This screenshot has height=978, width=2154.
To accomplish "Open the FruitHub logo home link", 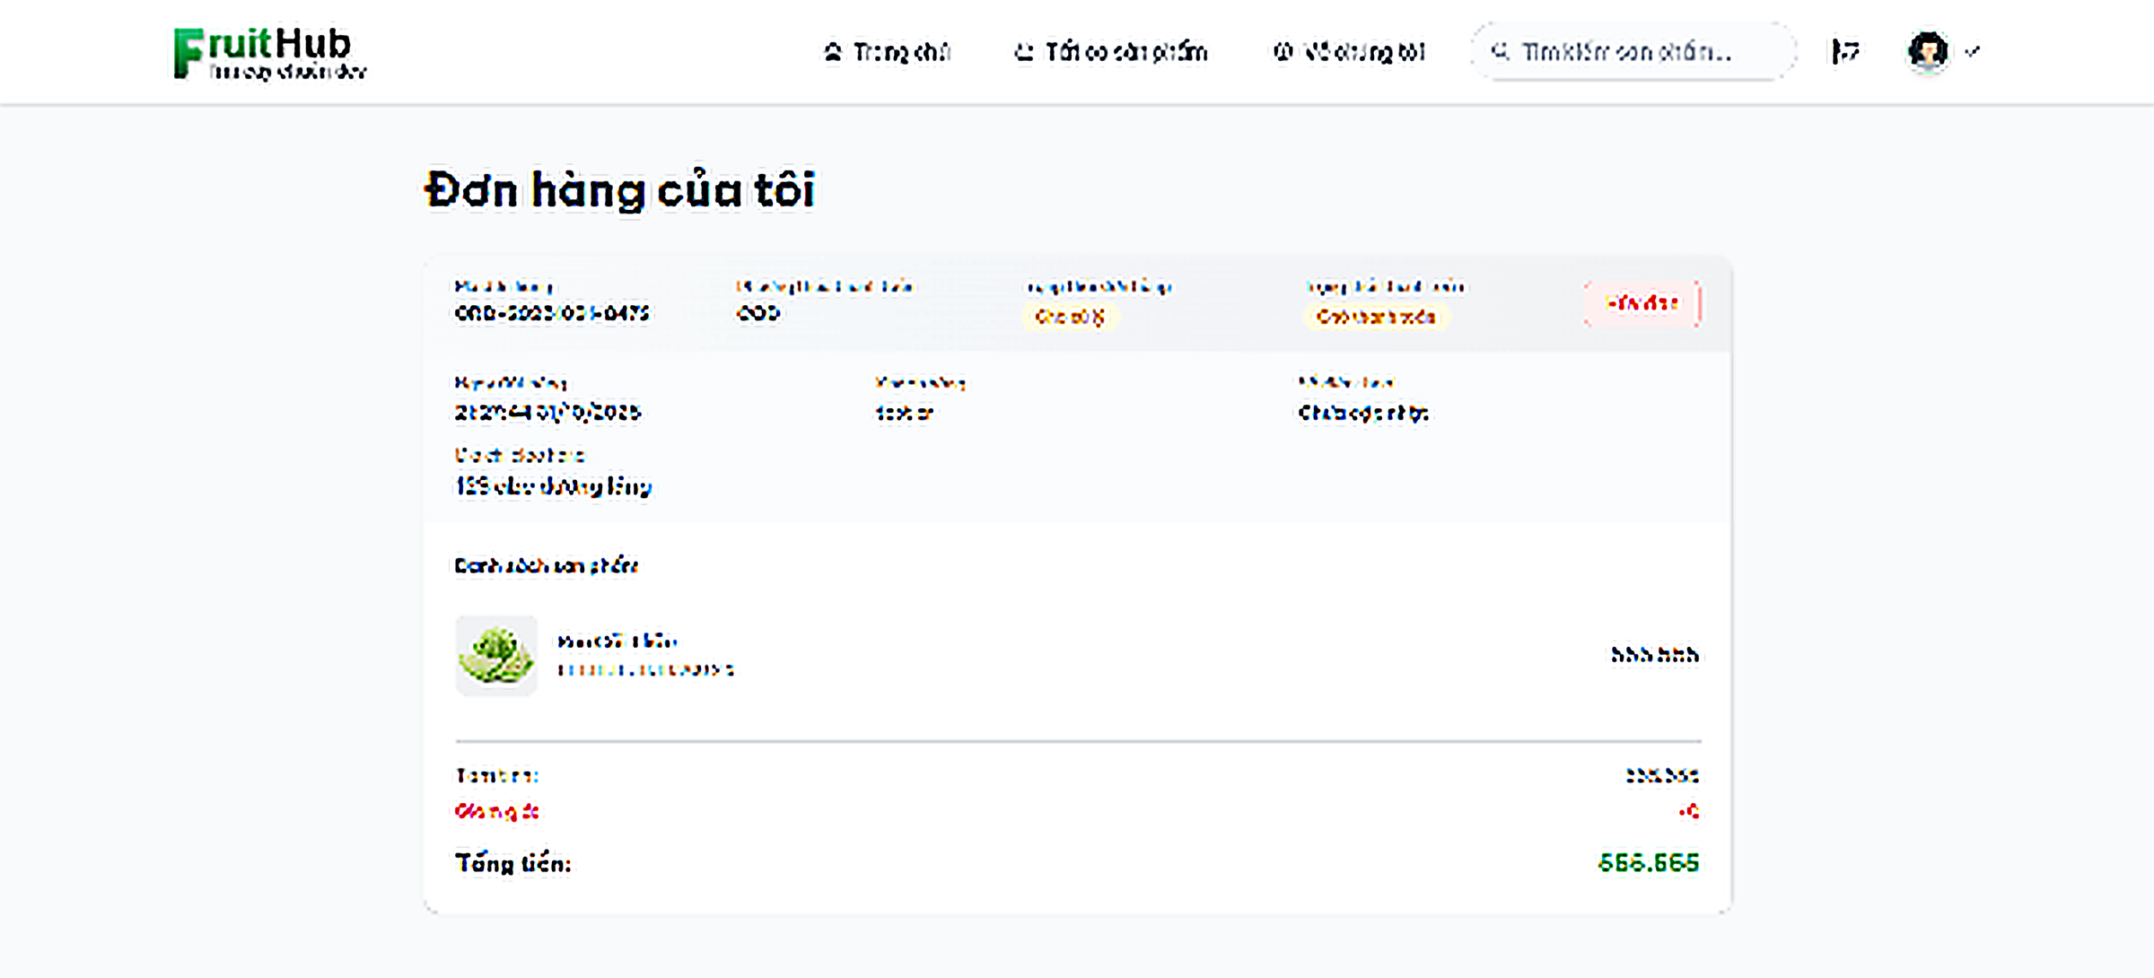I will [x=269, y=53].
